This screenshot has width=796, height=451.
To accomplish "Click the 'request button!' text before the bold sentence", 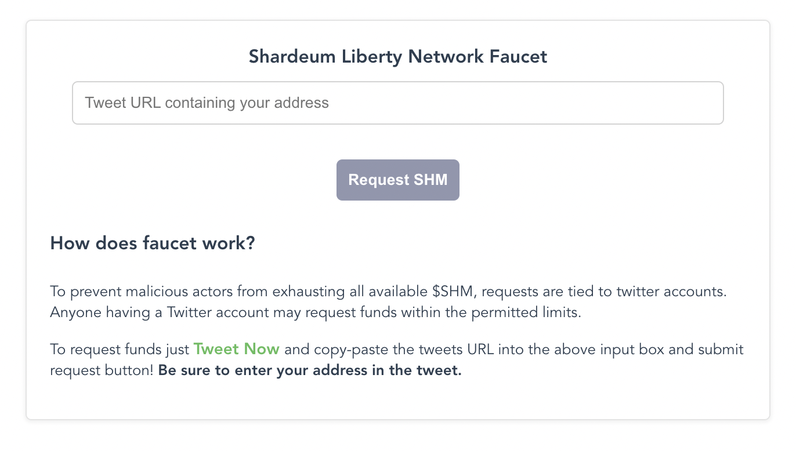I will tap(102, 370).
